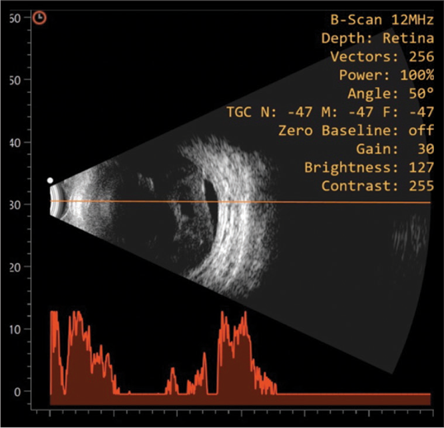The height and width of the screenshot is (428, 444).
Task: Click the "Power: 100%" readout
Action: 387,75
